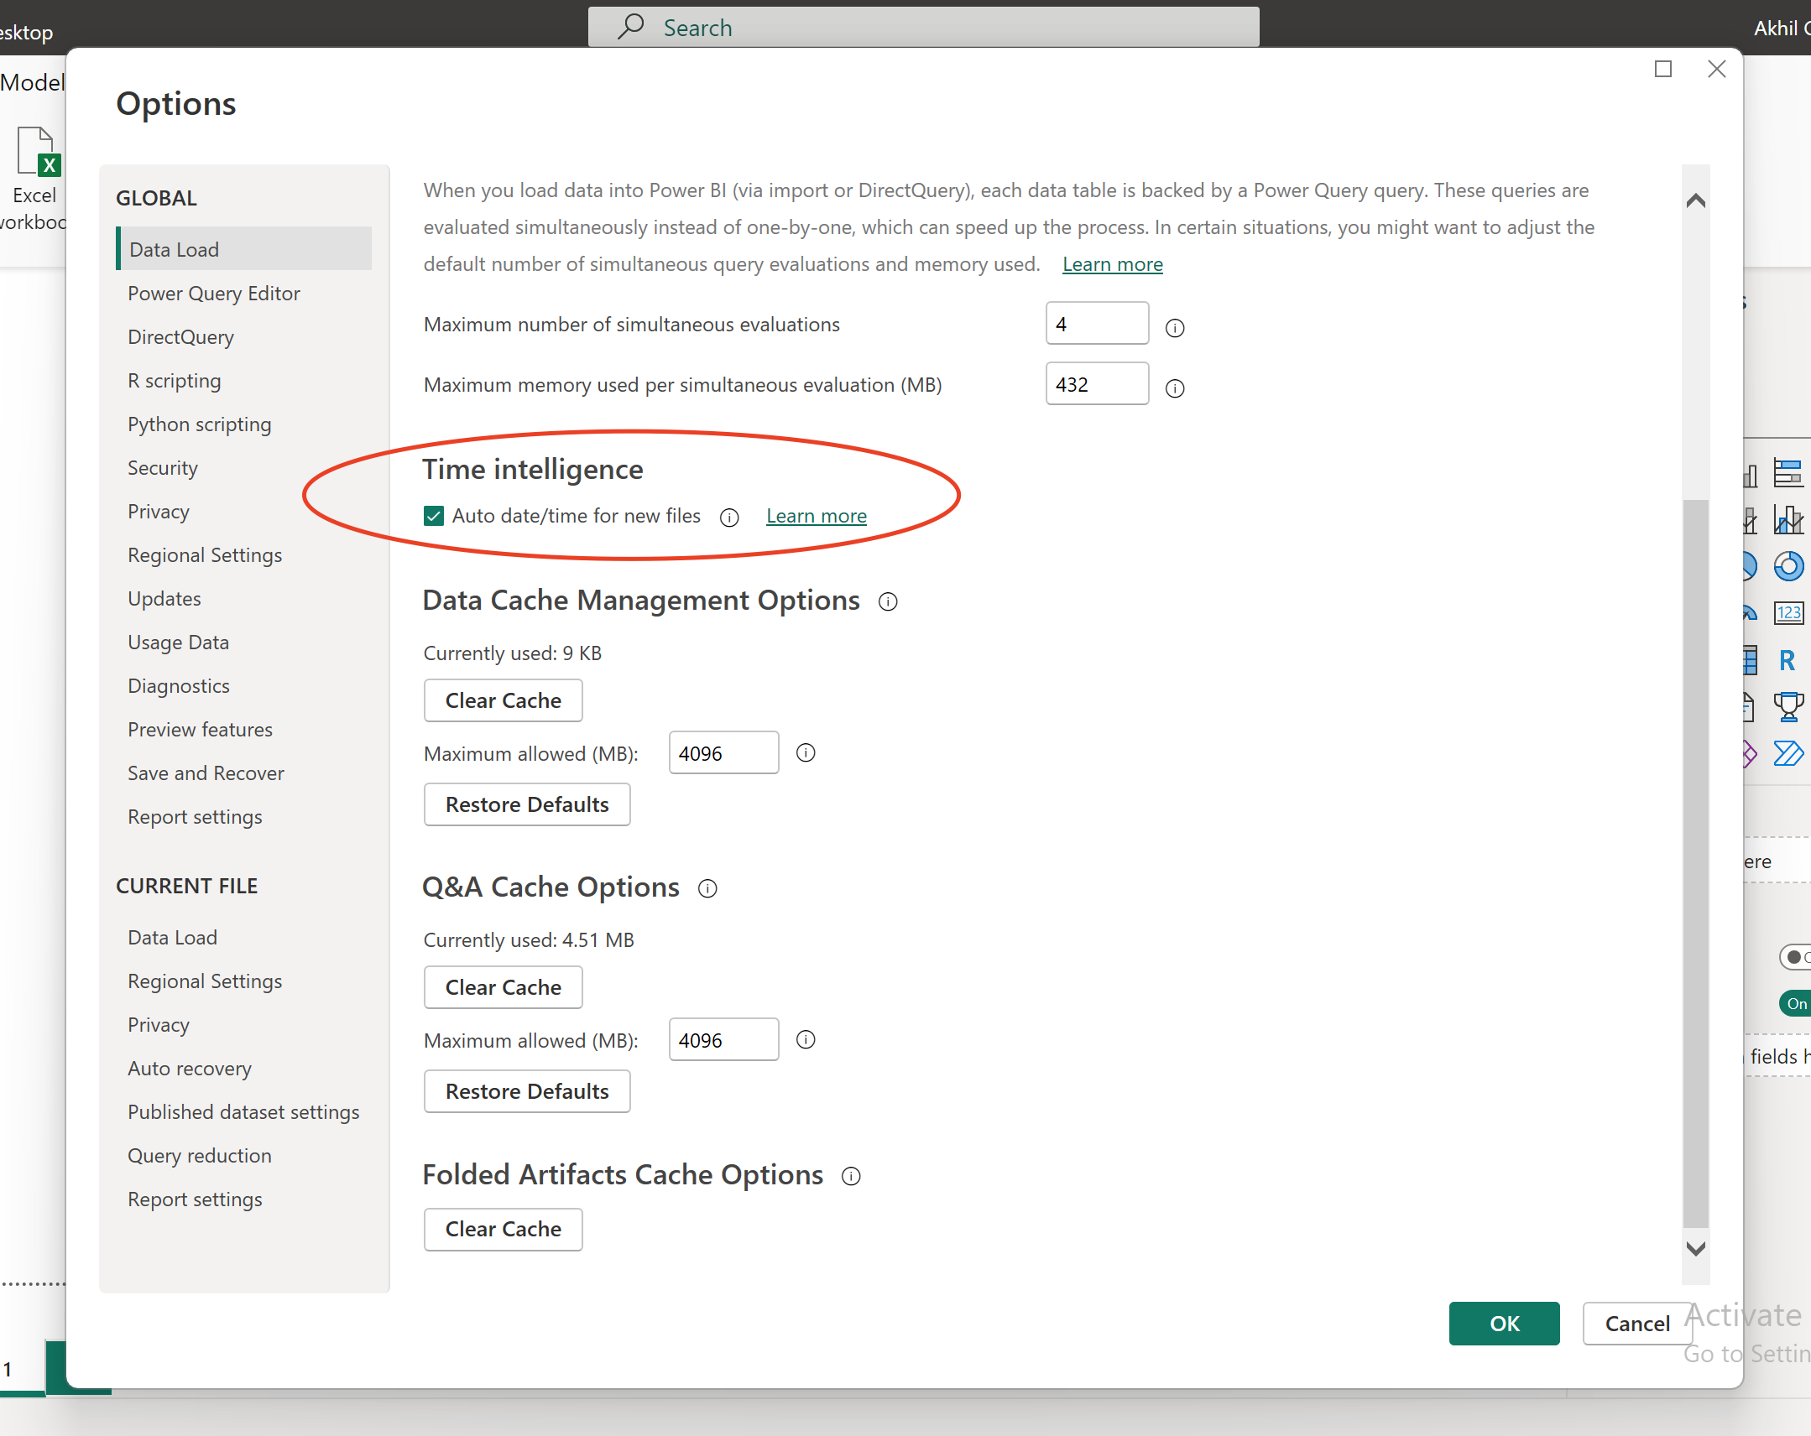This screenshot has height=1436, width=1811.
Task: Click Cancel to dismiss options
Action: (x=1636, y=1324)
